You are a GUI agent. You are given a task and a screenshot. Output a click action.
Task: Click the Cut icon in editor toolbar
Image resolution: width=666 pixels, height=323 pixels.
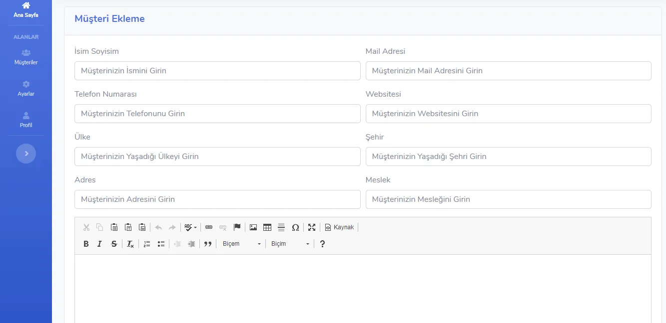(86, 227)
